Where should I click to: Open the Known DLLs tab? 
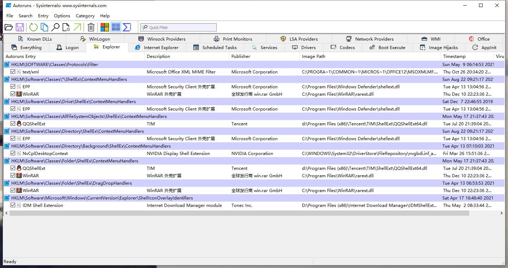(35, 39)
